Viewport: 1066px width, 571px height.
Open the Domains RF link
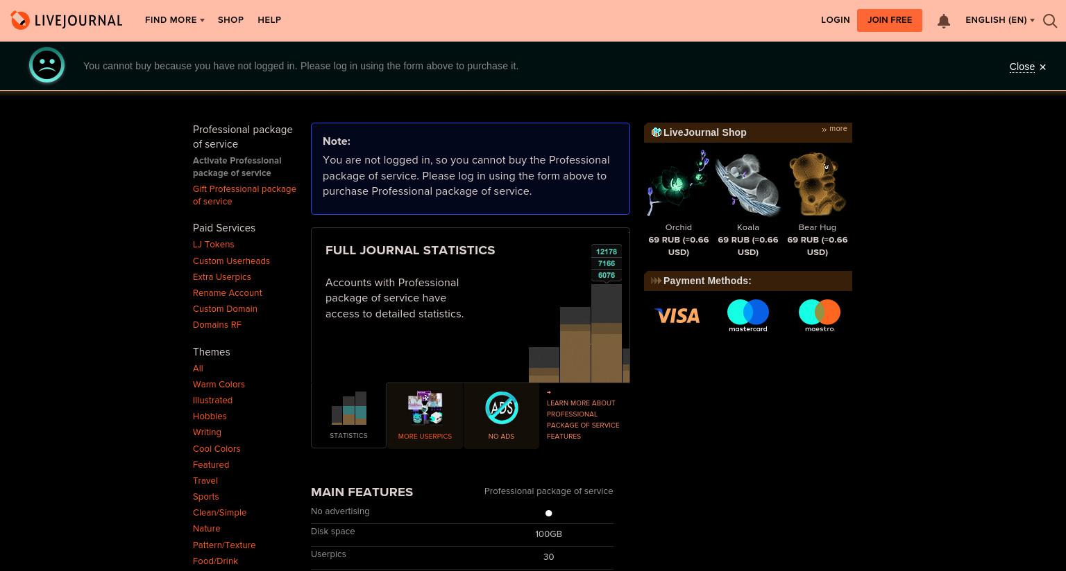click(217, 325)
